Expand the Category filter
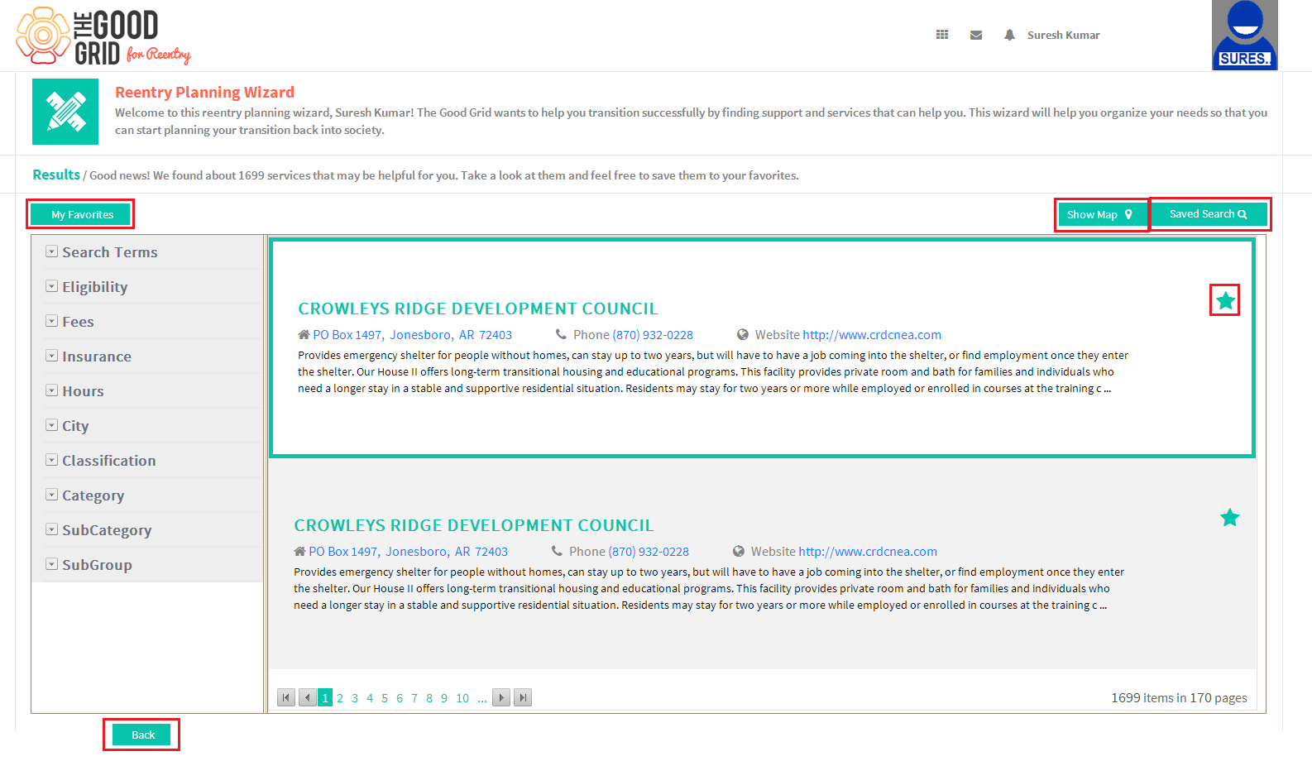The width and height of the screenshot is (1312, 761). pos(51,495)
